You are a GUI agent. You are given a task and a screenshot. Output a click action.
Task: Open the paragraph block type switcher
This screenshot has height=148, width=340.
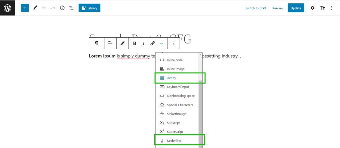coord(96,43)
